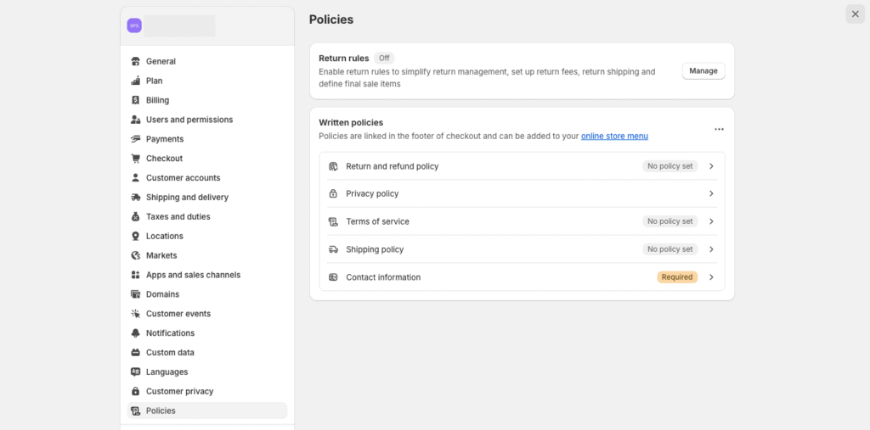This screenshot has height=430, width=870.
Task: Click the Required badge on Contact information
Action: coord(677,277)
